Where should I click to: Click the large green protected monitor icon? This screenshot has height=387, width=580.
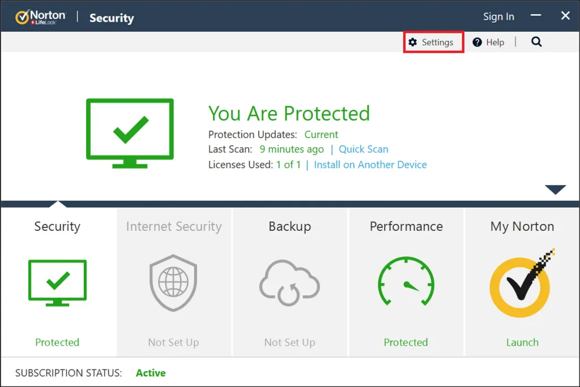130,133
